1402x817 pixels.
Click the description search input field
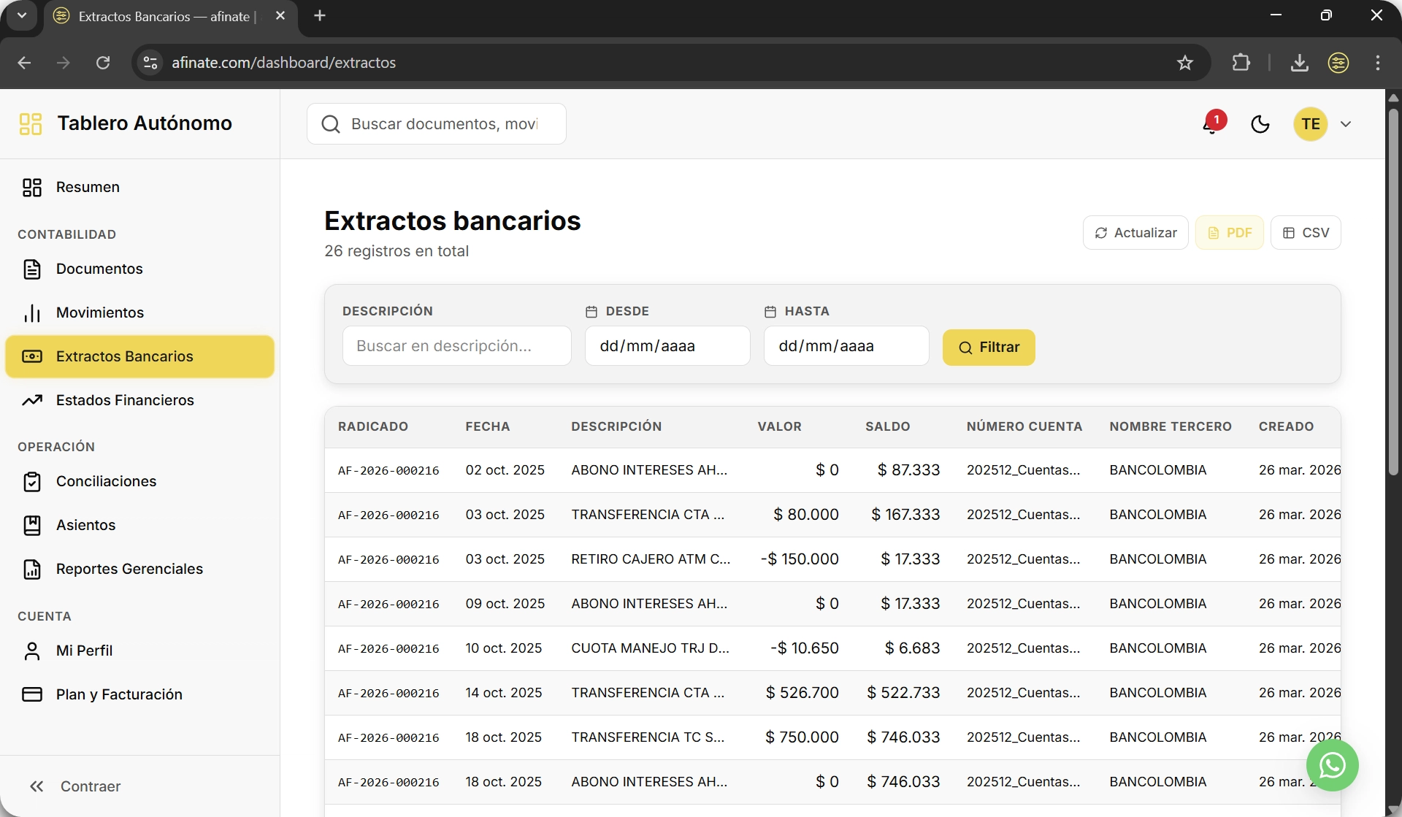[x=457, y=345]
